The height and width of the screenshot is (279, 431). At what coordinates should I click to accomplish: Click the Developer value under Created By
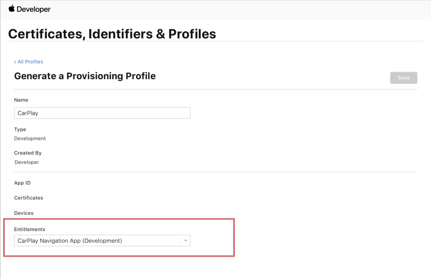27,162
